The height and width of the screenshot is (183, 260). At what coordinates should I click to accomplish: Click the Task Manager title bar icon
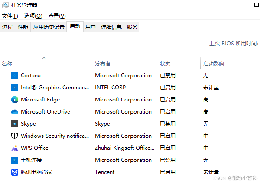click(x=6, y=5)
